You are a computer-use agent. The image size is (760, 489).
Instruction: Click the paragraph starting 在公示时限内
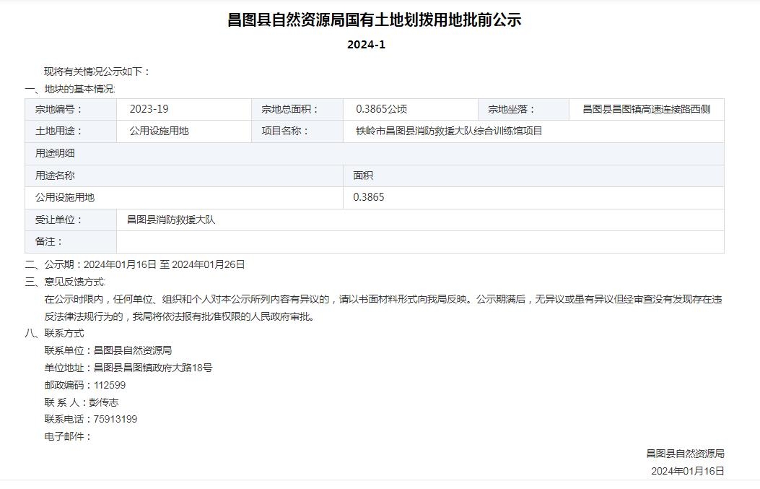[x=383, y=299]
